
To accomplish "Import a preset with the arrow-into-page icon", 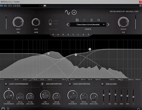I will (91, 20).
